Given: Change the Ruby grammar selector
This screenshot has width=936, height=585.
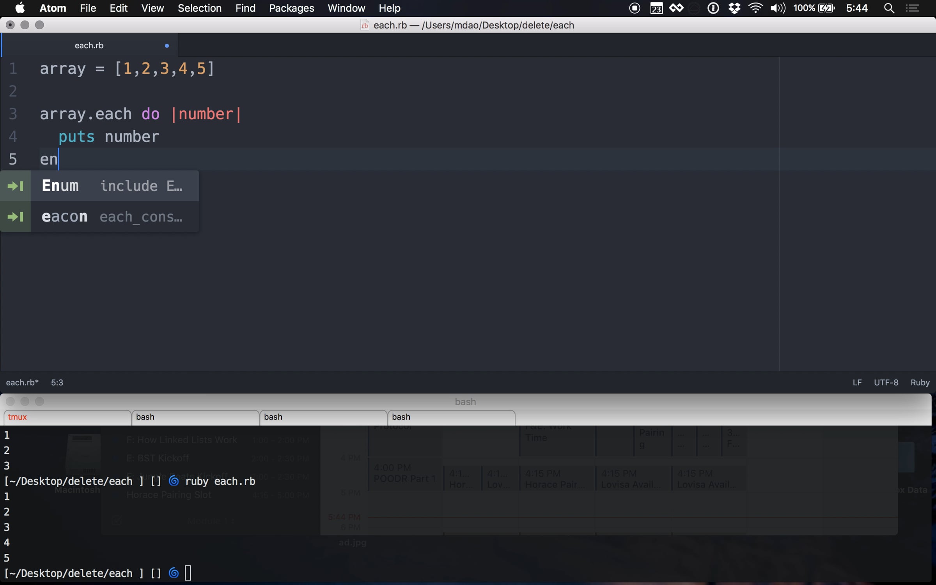Looking at the screenshot, I should click(920, 382).
